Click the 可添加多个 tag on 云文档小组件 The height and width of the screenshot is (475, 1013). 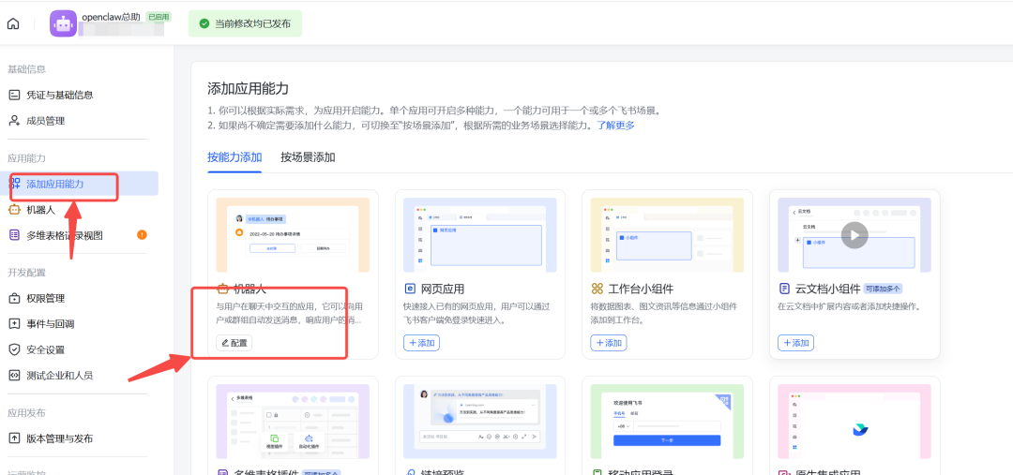coord(884,289)
